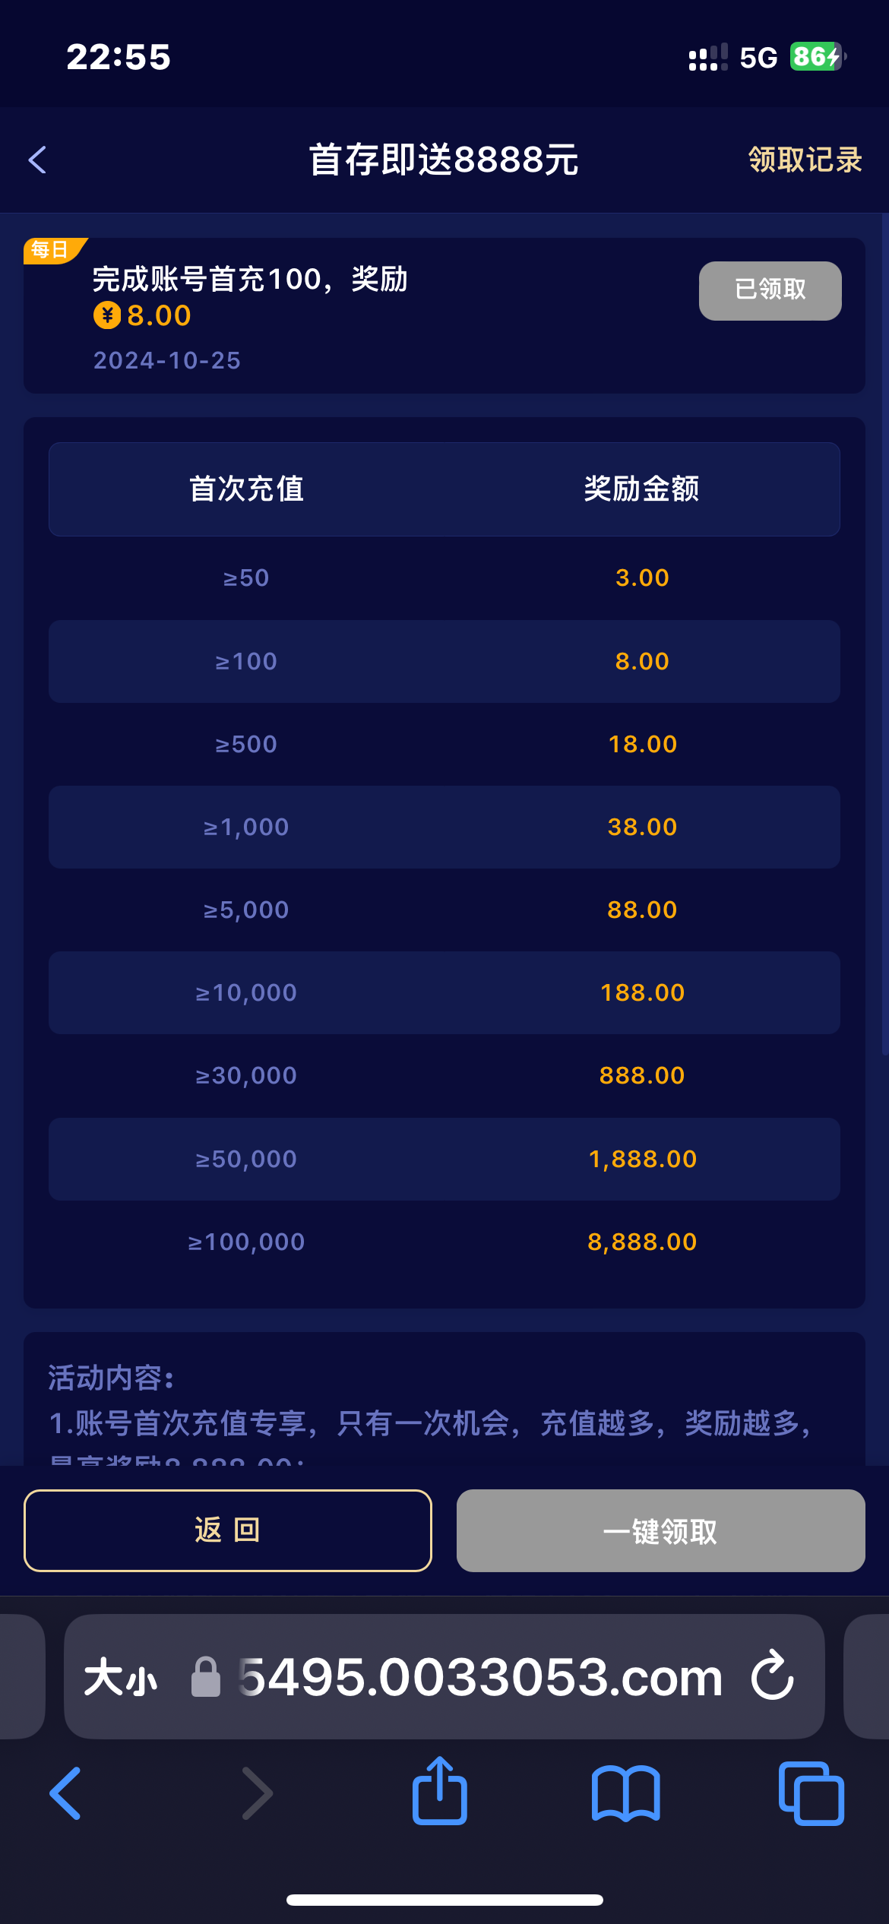Tap the 1,888.00 reward amount
889x1924 pixels.
(642, 1159)
